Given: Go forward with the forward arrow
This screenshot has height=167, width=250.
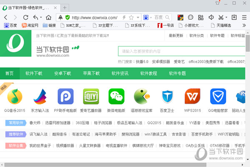Looking at the screenshot, I should pyautogui.click(x=15, y=17).
